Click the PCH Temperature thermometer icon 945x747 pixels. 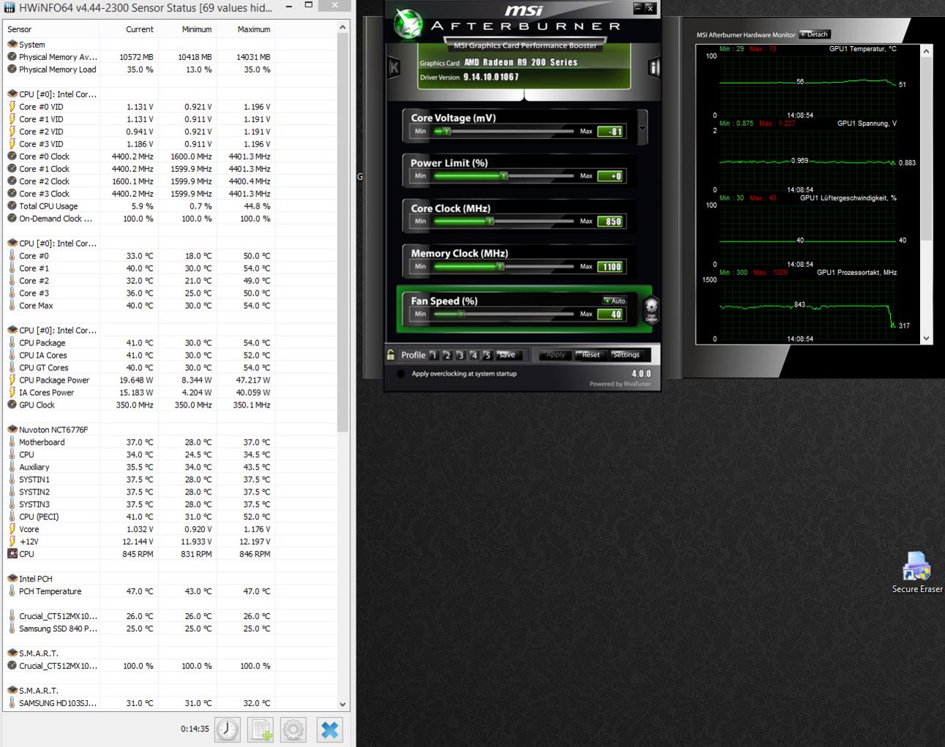(12, 591)
